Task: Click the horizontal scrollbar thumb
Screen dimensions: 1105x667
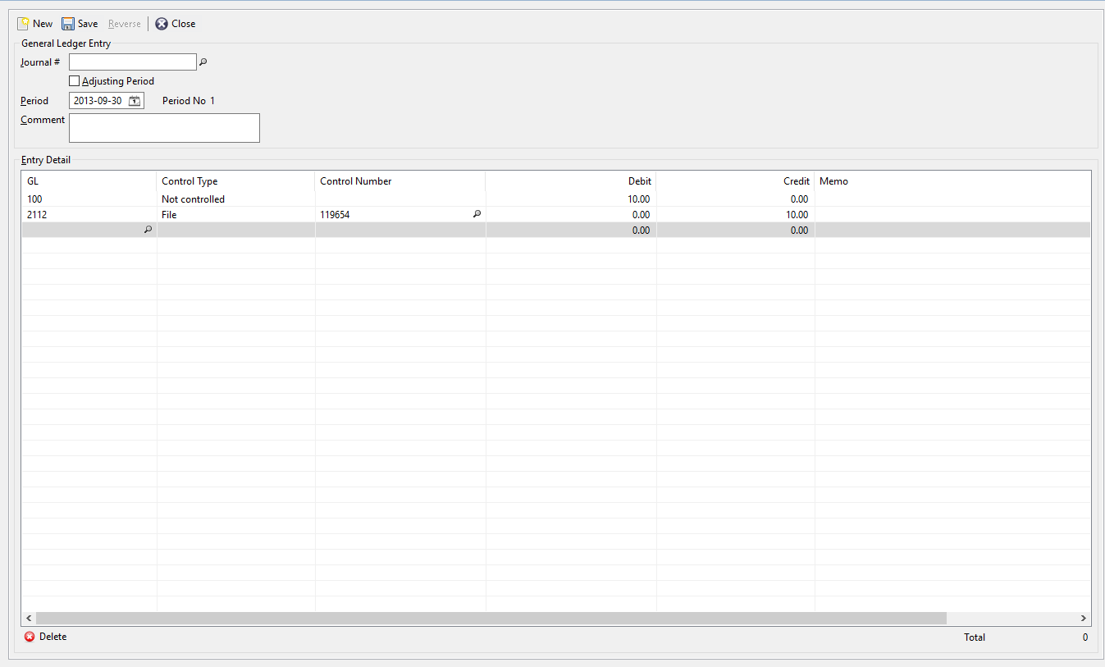Action: click(491, 618)
